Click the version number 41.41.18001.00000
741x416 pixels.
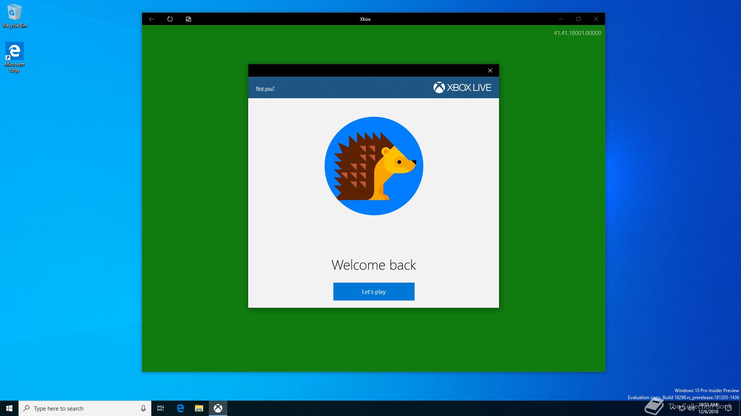(577, 33)
